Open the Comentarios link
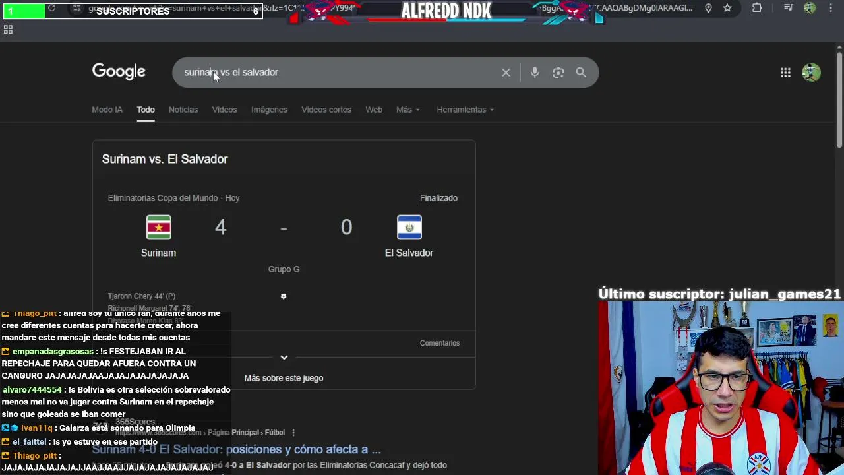The image size is (844, 475). coord(440,343)
